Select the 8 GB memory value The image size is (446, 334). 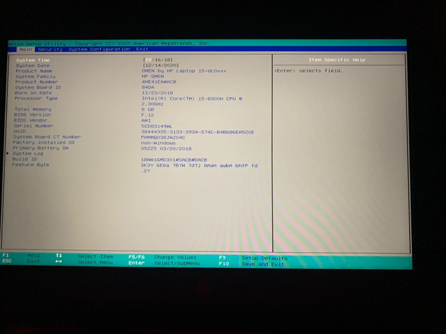pyautogui.click(x=148, y=109)
